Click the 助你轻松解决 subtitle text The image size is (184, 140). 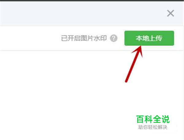(x=153, y=127)
